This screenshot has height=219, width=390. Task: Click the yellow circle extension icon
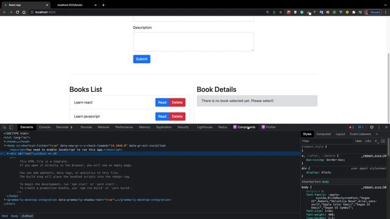click(347, 12)
